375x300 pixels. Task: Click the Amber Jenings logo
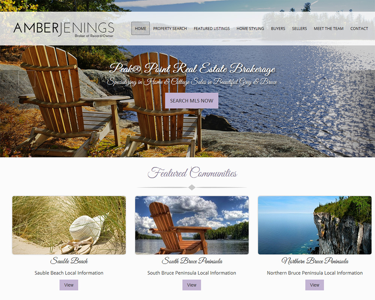(64, 30)
